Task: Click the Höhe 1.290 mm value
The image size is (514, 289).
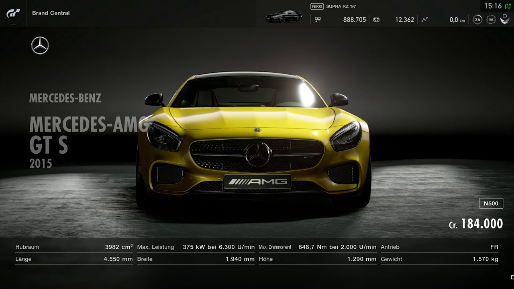Action: tap(362, 259)
